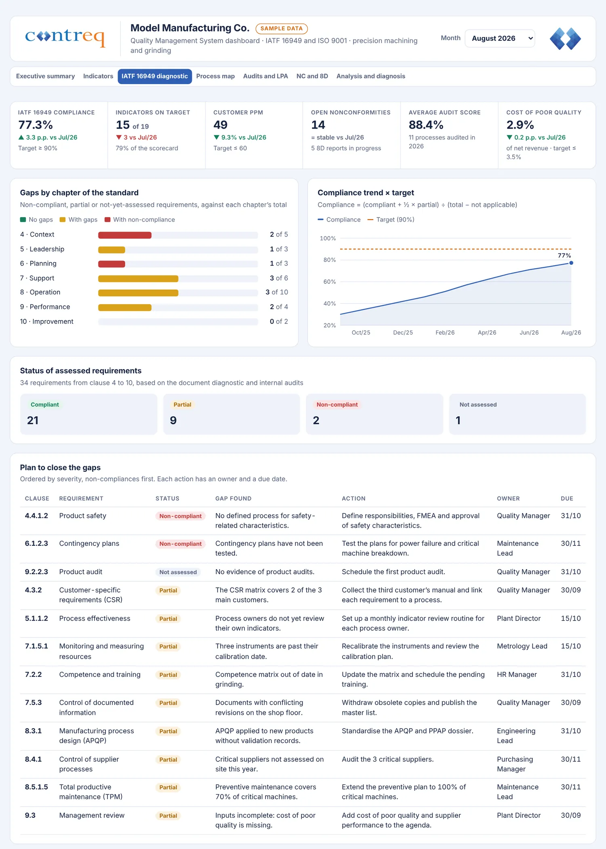This screenshot has width=606, height=849.
Task: Click the SAMPLE DATA badge
Action: [x=282, y=29]
